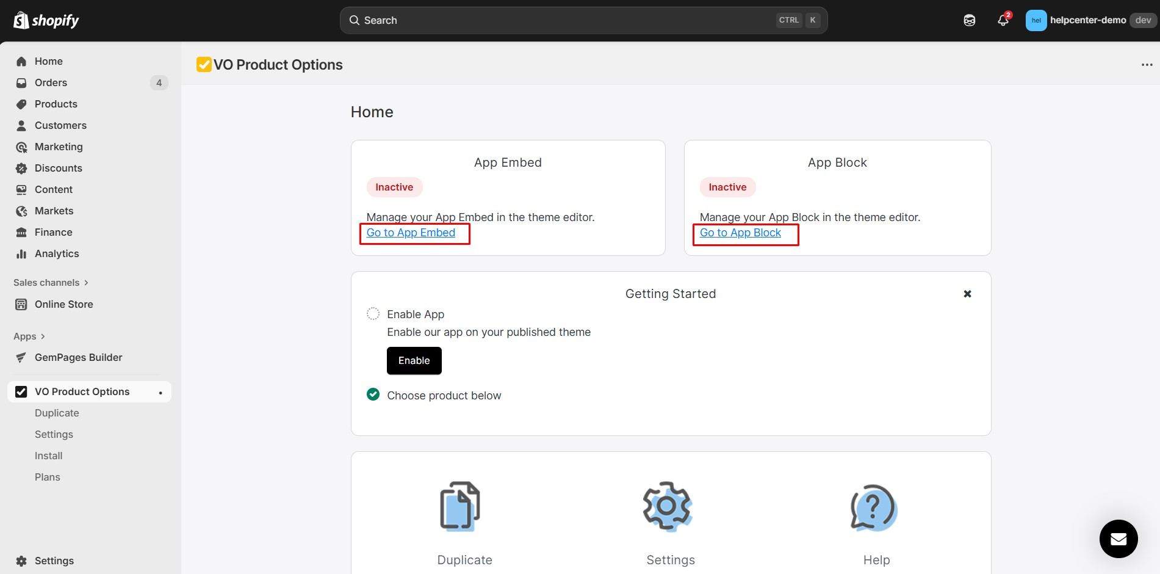The width and height of the screenshot is (1160, 574).
Task: Click the Settings gear illustration
Action: tap(667, 506)
